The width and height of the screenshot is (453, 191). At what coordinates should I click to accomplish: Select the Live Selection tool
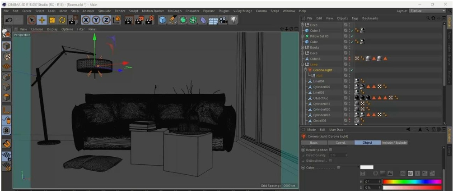click(x=32, y=20)
